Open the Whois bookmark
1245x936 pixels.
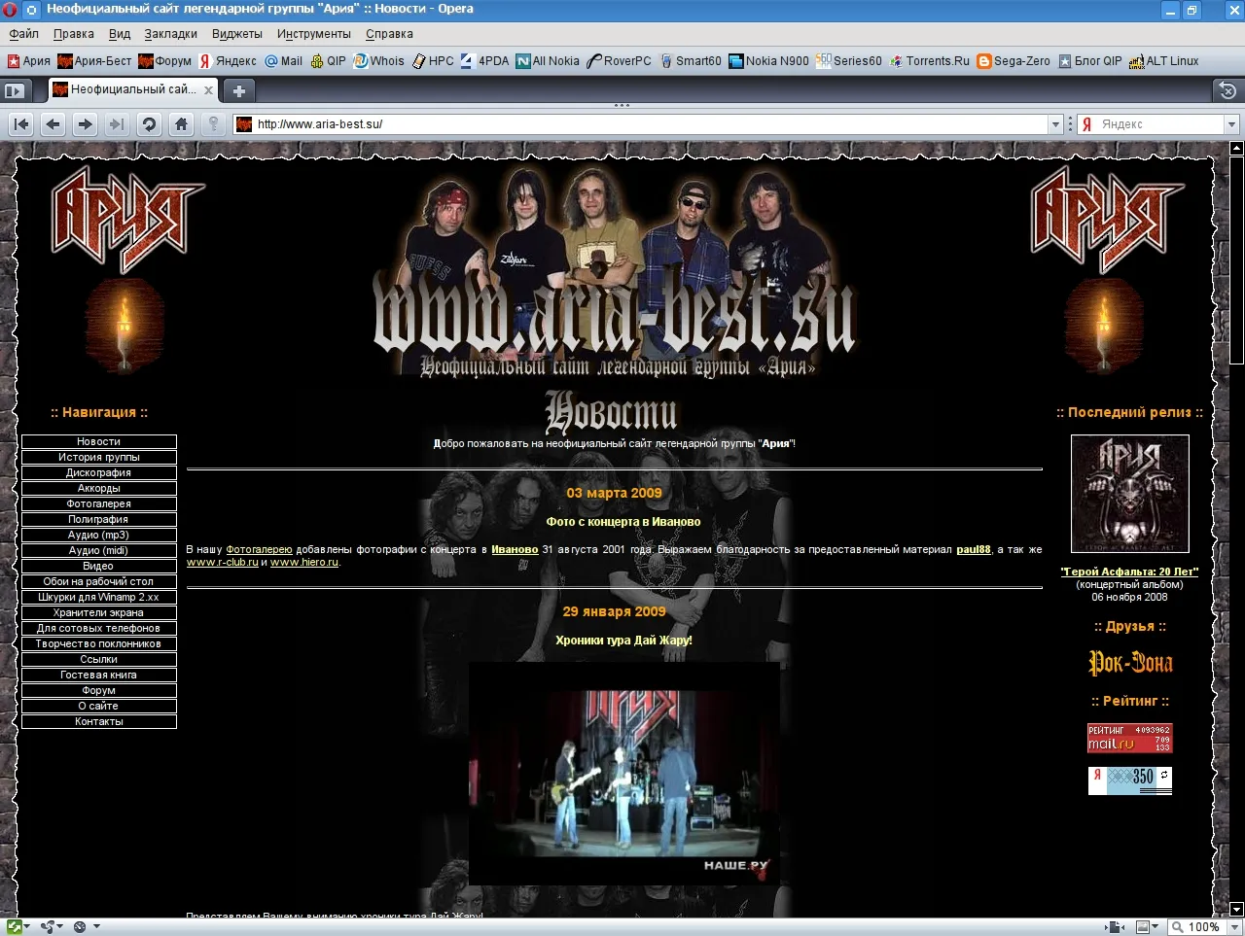coord(378,61)
